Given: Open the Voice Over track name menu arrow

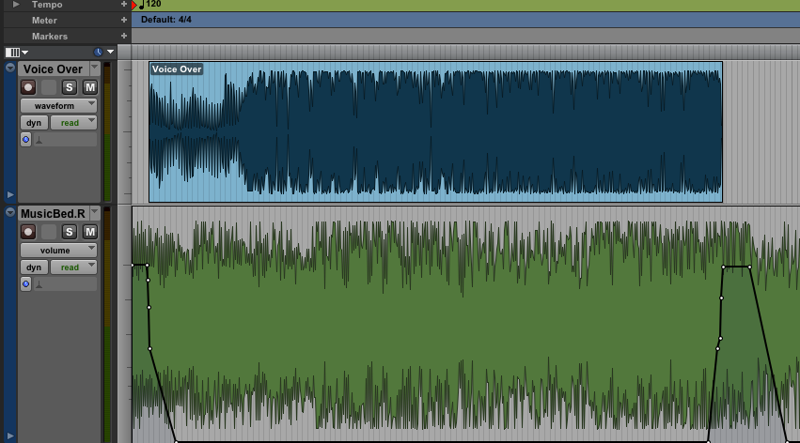Looking at the screenshot, I should 94,69.
